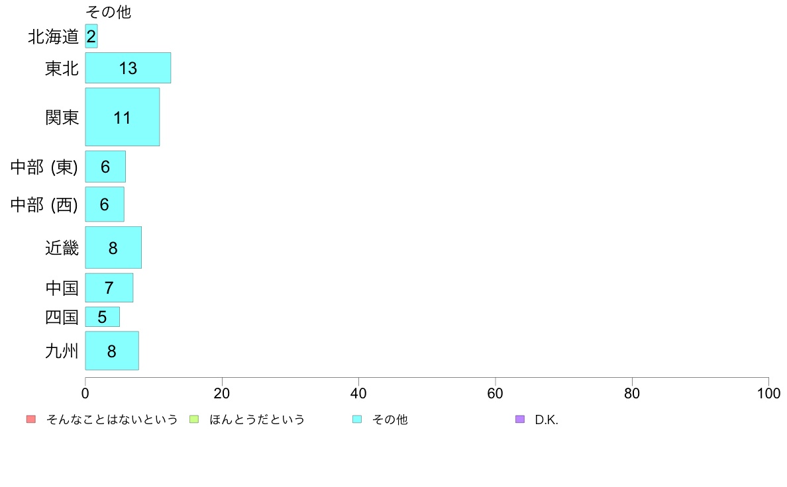787x487 pixels.
Task: Select the 近畿 bar showing 8
Action: pyautogui.click(x=113, y=247)
